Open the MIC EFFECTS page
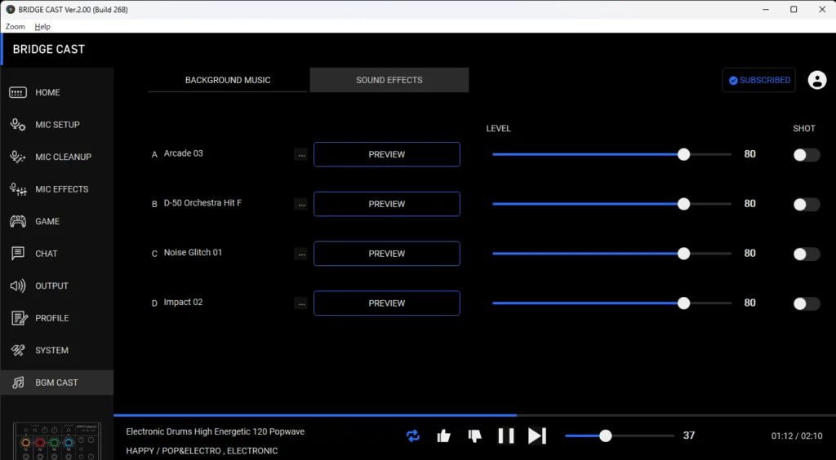The image size is (836, 460). tap(61, 189)
